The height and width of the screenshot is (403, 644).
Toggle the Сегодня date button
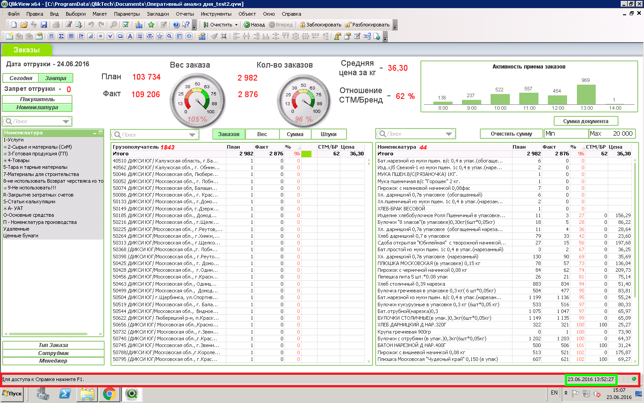21,78
